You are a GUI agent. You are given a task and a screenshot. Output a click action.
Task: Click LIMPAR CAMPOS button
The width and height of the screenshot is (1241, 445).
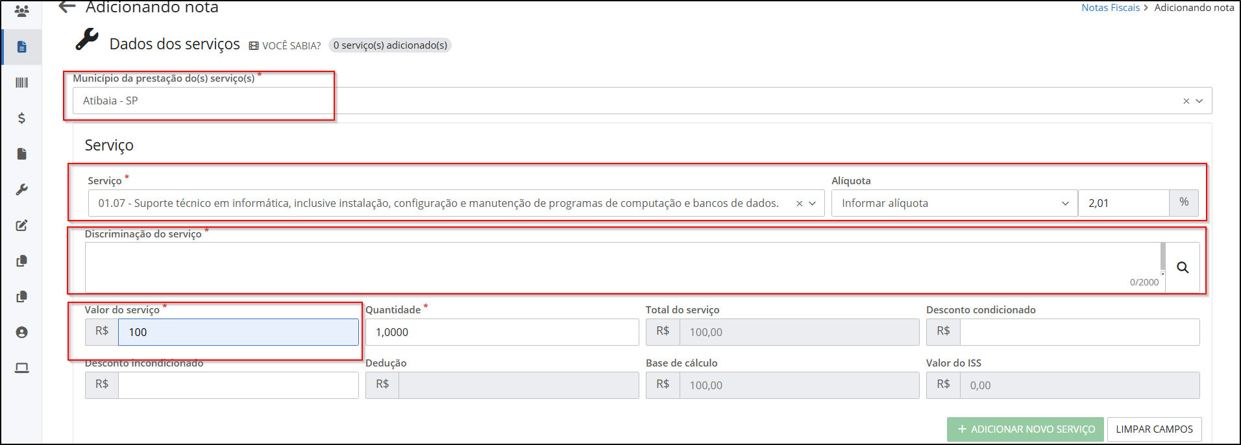pyautogui.click(x=1154, y=429)
